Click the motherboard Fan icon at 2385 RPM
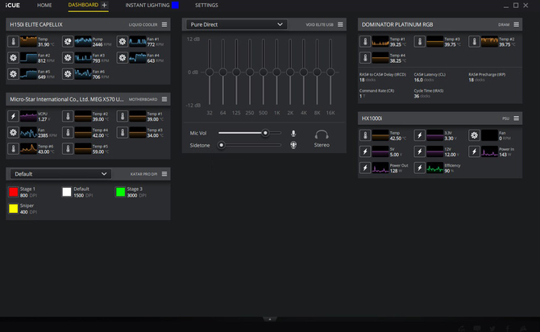 tap(13, 132)
